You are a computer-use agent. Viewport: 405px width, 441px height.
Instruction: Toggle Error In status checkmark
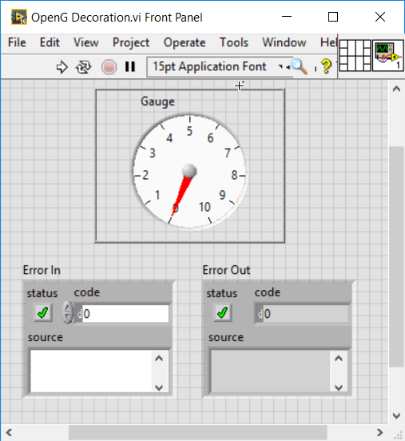coord(43,312)
